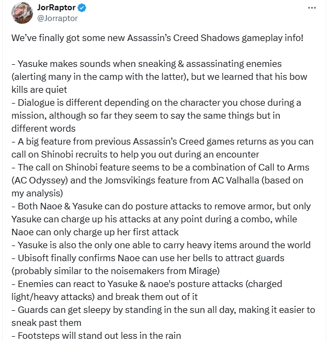Click the line mentioning Call to Arms
The image size is (328, 341).
(x=160, y=167)
